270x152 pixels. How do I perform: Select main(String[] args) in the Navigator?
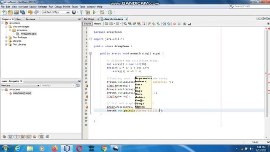[22, 93]
